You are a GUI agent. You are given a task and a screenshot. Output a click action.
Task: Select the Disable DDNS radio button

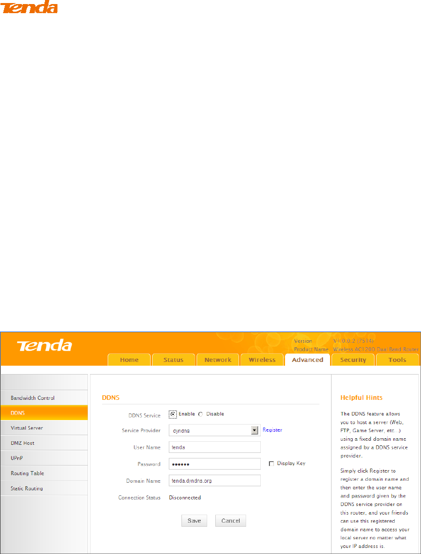tap(200, 414)
